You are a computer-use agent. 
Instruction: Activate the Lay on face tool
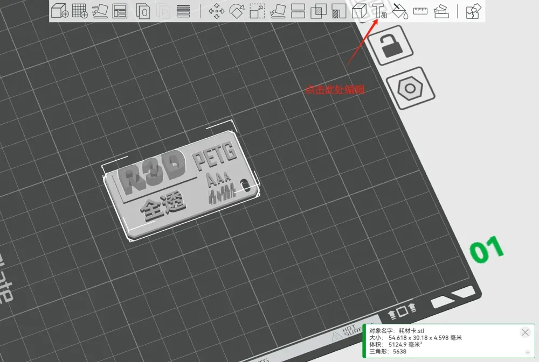click(278, 11)
